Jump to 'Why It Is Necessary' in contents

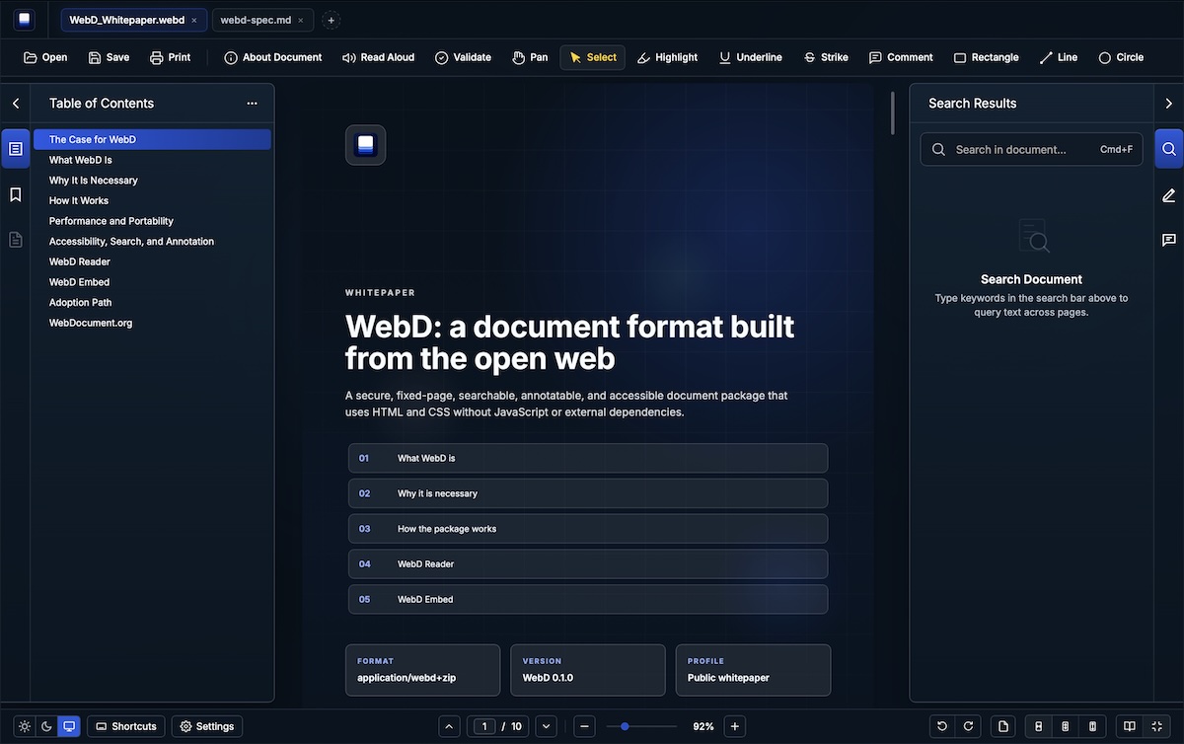[152, 181]
